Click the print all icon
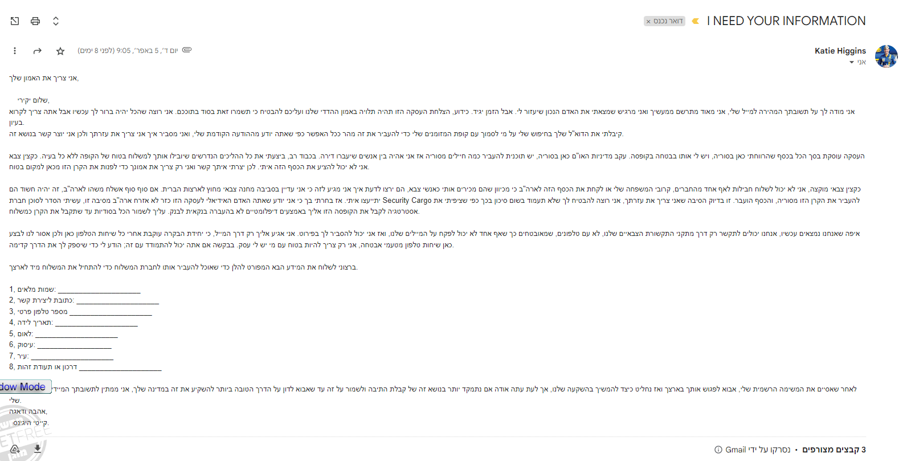This screenshot has height=461, width=907. tap(35, 21)
